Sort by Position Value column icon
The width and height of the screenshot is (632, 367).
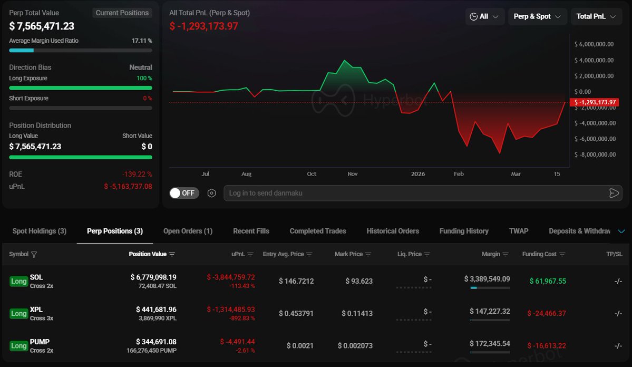172,254
